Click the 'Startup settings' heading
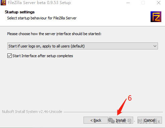This screenshot has height=128, width=165. (20, 12)
